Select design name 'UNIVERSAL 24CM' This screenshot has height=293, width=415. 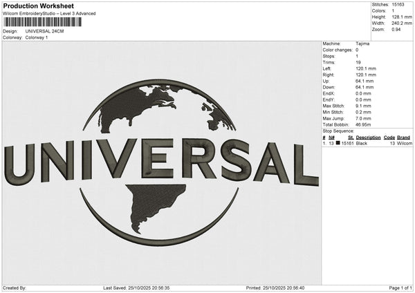(44, 31)
